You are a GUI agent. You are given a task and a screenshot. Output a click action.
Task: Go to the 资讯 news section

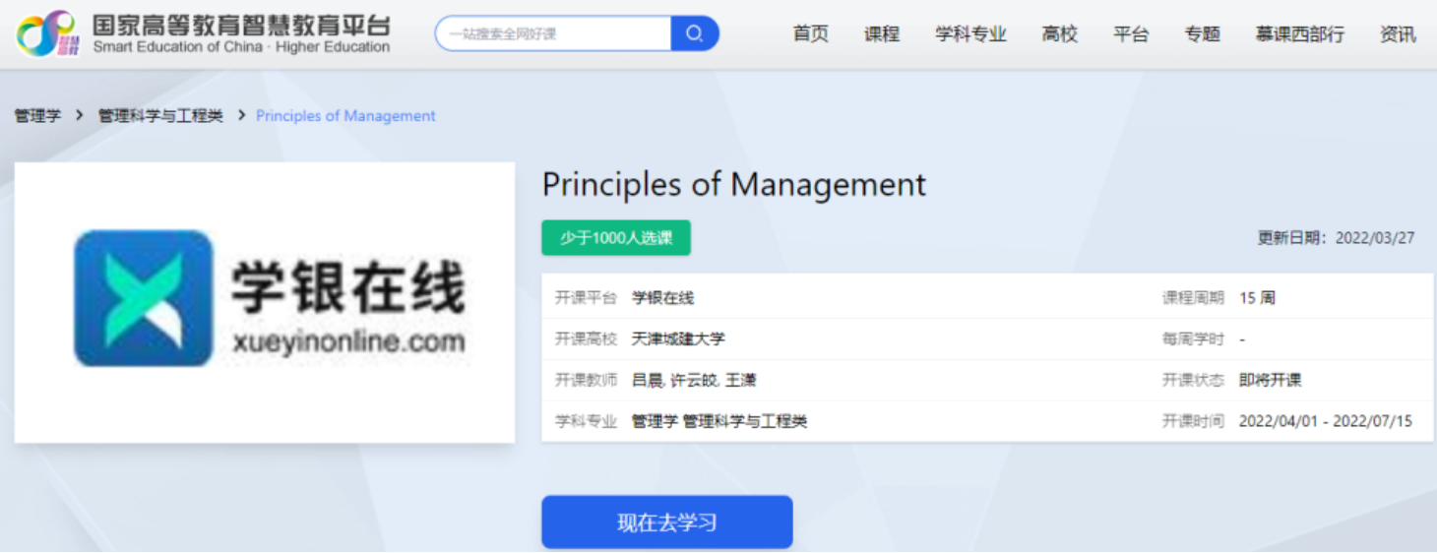pos(1398,34)
